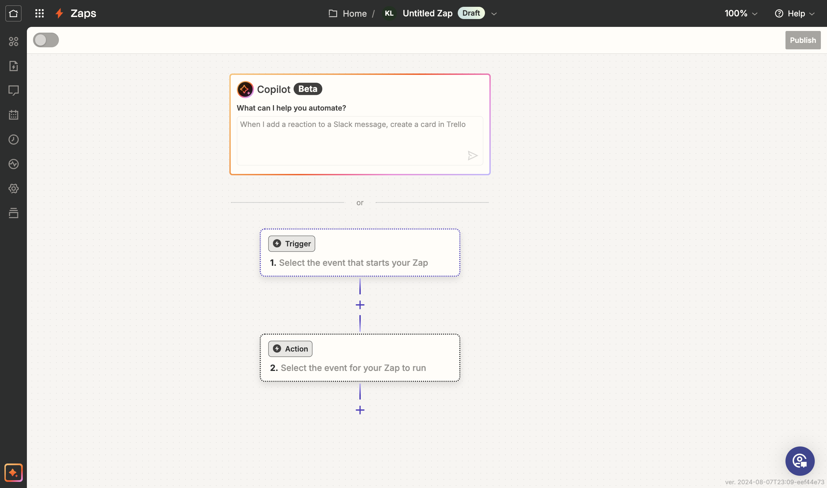Open the versions stack icon in sidebar
Screen dimensions: 827x488
point(13,213)
